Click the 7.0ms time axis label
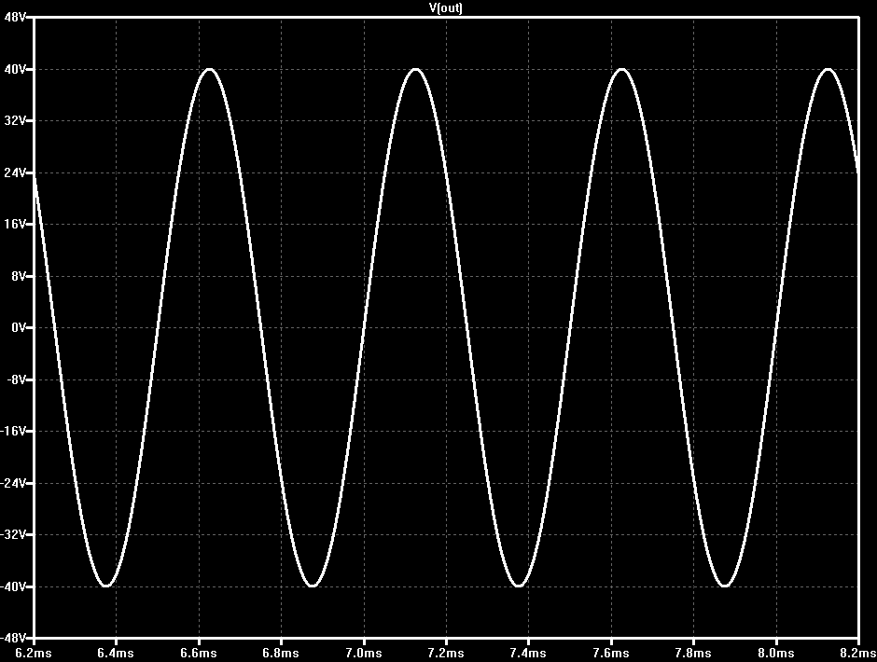This screenshot has width=877, height=662. pyautogui.click(x=364, y=653)
